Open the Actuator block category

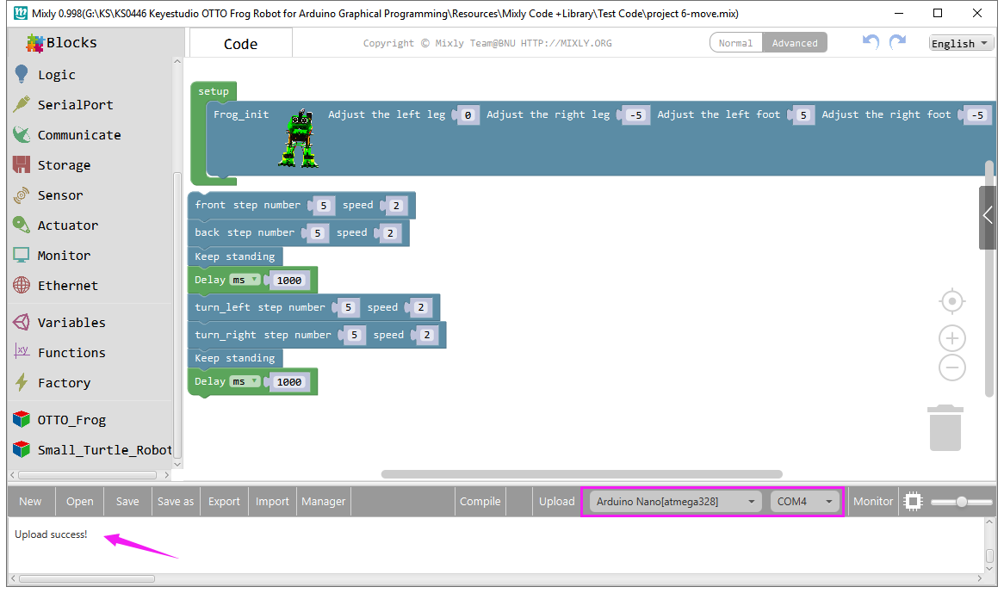pos(68,225)
